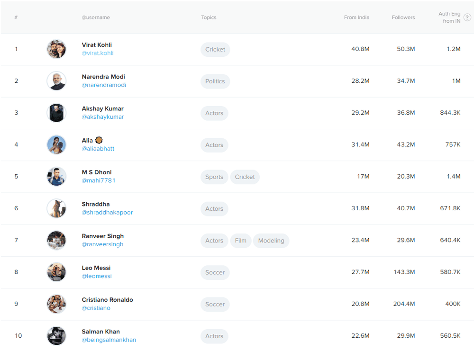This screenshot has width=474, height=350.
Task: Open Alia's avatar thumbnail
Action: click(56, 144)
